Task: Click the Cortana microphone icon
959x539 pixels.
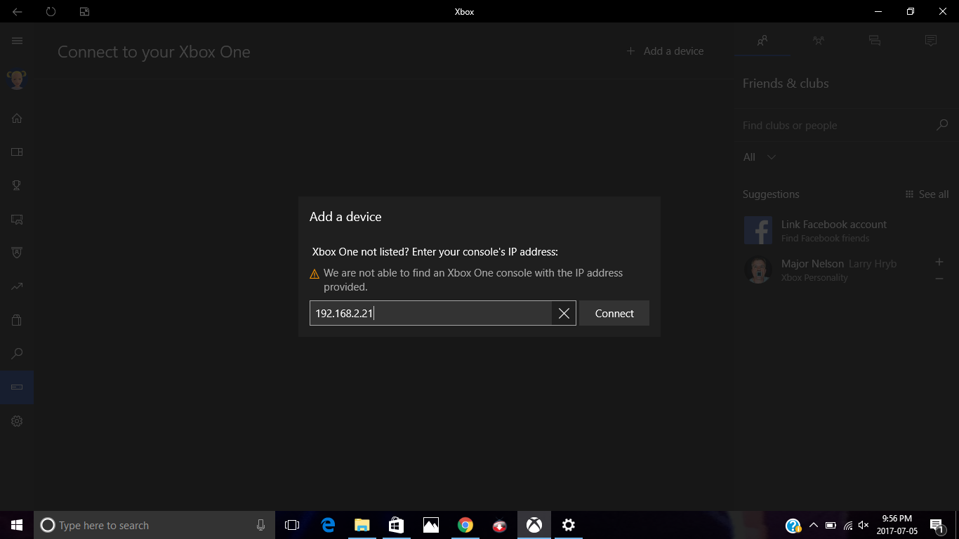Action: pos(261,525)
